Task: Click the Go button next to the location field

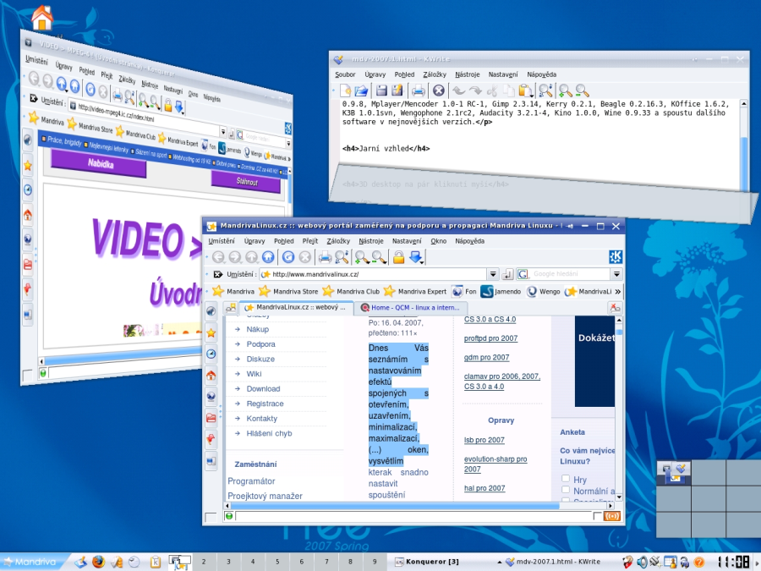Action: (x=507, y=274)
